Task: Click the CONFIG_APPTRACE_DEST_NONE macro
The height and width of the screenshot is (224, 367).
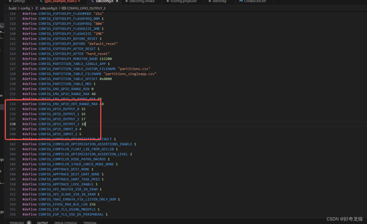Action: point(64,169)
